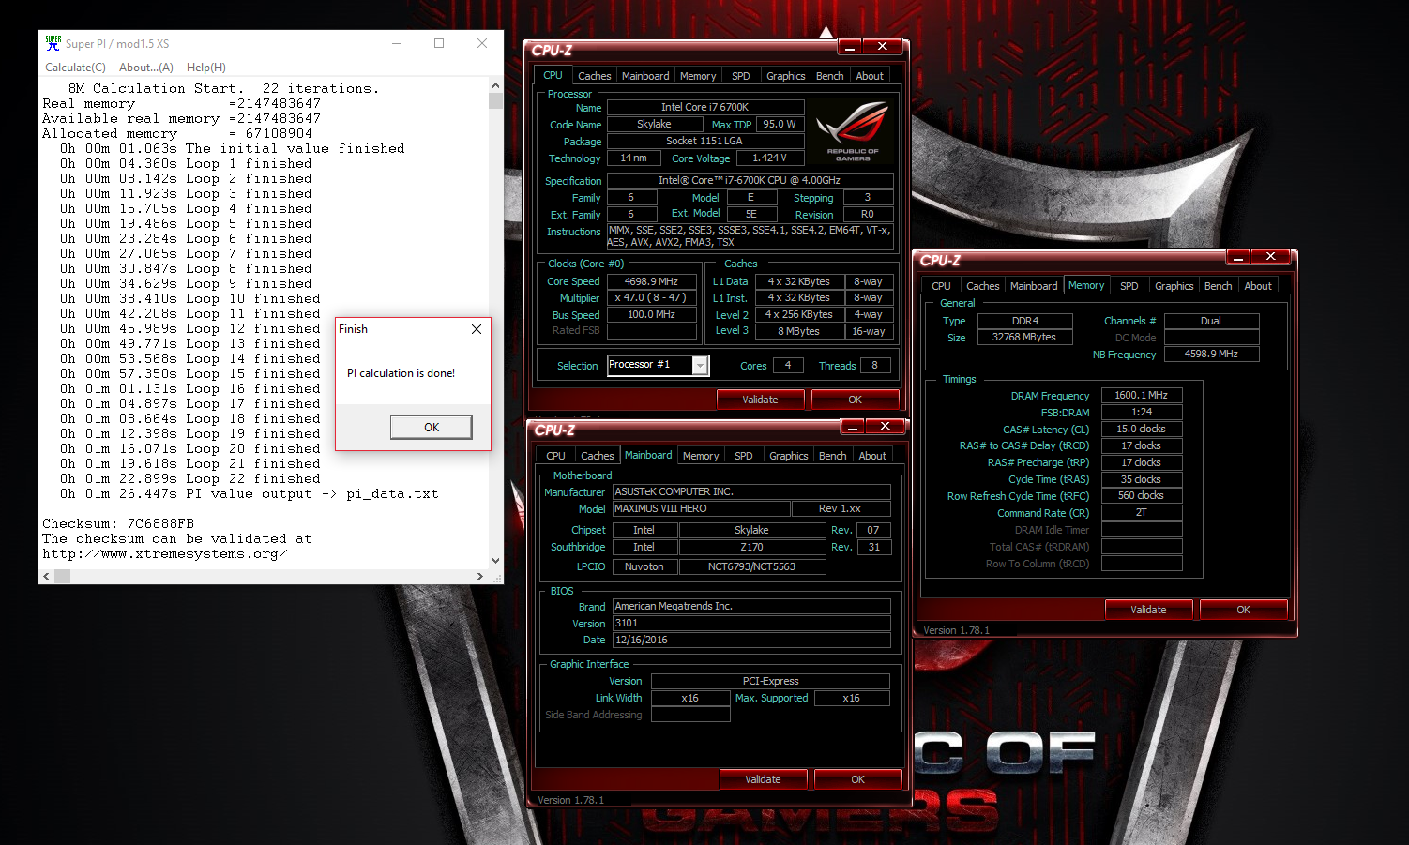Switch to Caches tab in Mainboard CPU-Z window
1409x845 pixels.
pyautogui.click(x=597, y=456)
